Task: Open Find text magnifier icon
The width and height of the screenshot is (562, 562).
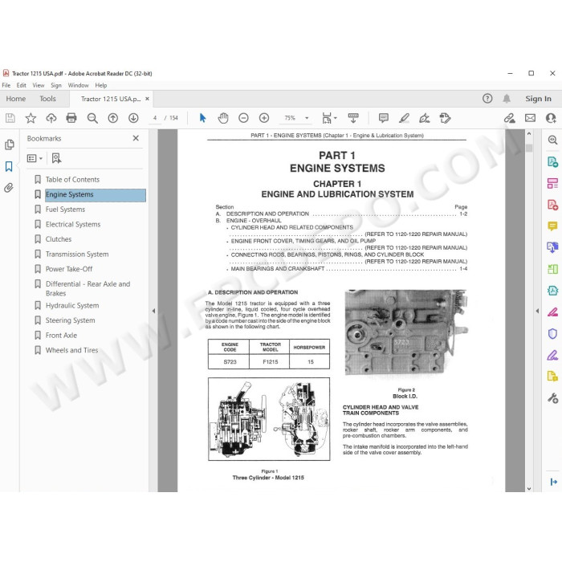Action: 92,118
